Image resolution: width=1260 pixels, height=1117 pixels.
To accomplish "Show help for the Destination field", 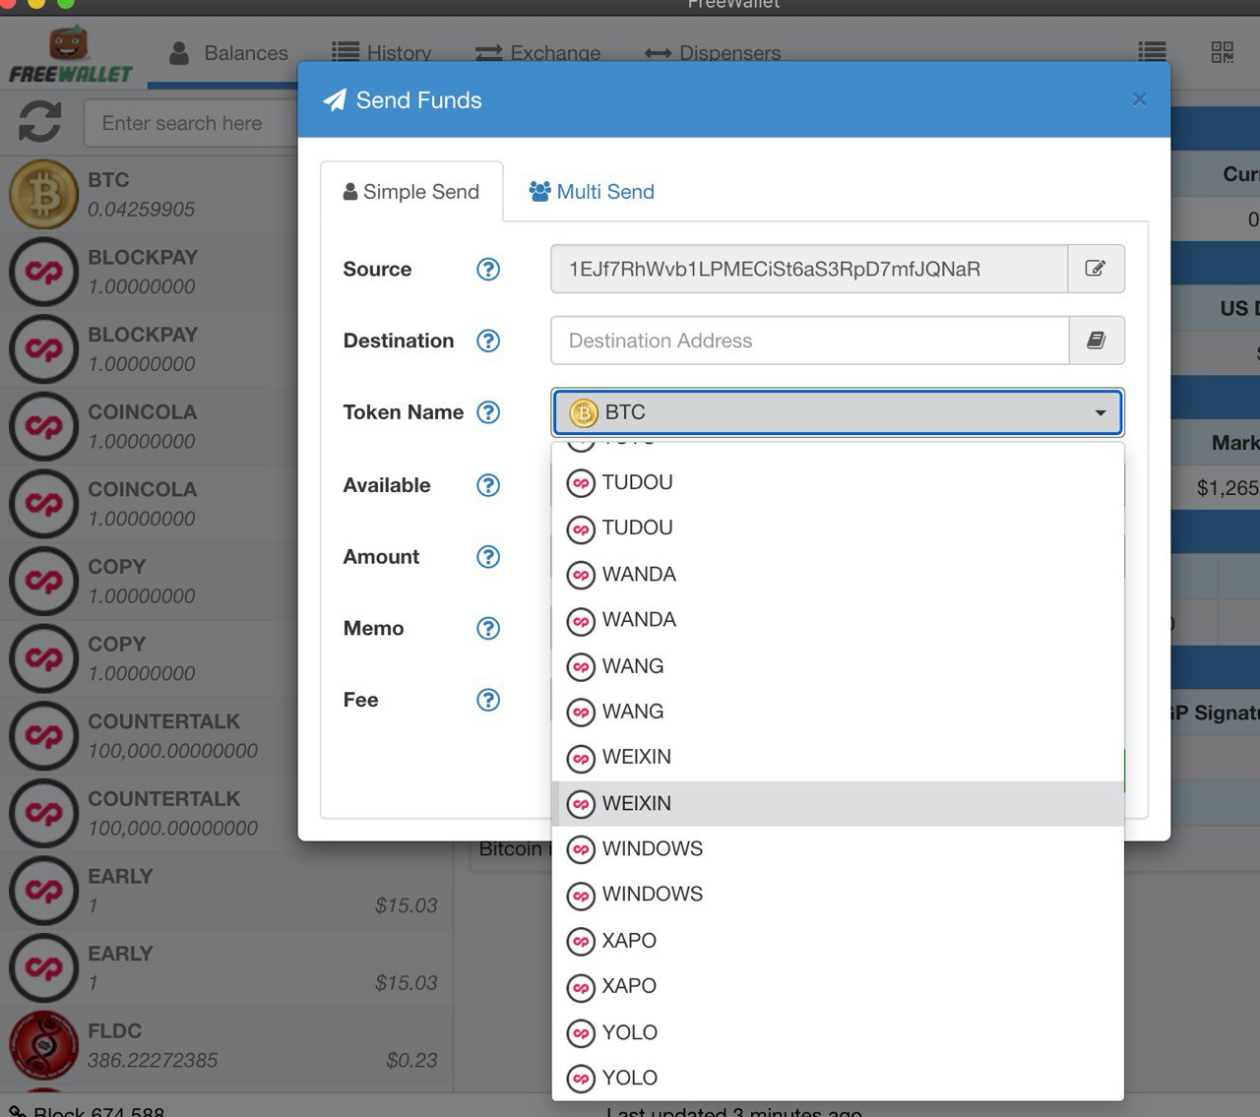I will (x=488, y=341).
